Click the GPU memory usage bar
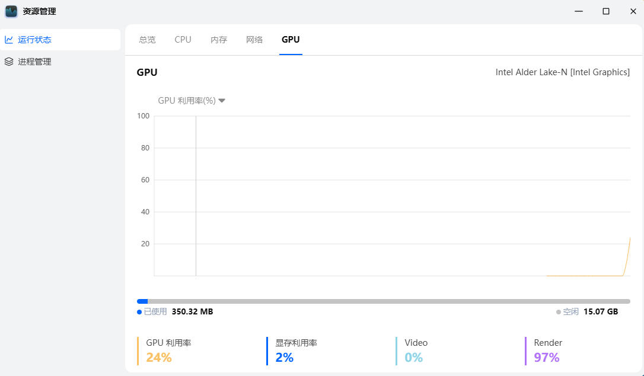 pos(383,301)
